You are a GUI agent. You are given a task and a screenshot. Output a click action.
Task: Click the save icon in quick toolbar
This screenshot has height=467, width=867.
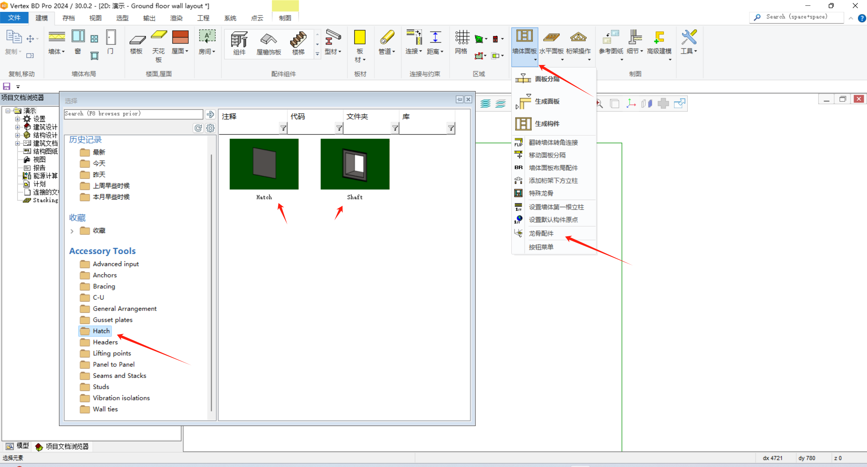coord(7,86)
